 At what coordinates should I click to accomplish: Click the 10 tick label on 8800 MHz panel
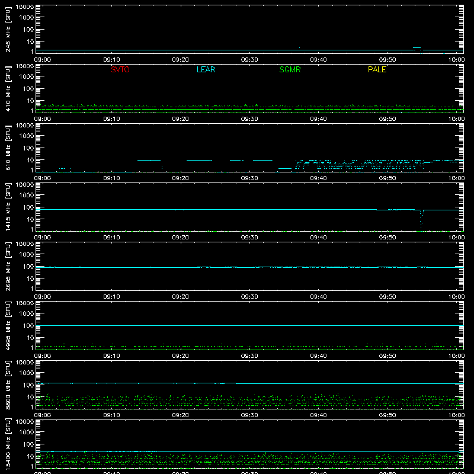[30, 397]
